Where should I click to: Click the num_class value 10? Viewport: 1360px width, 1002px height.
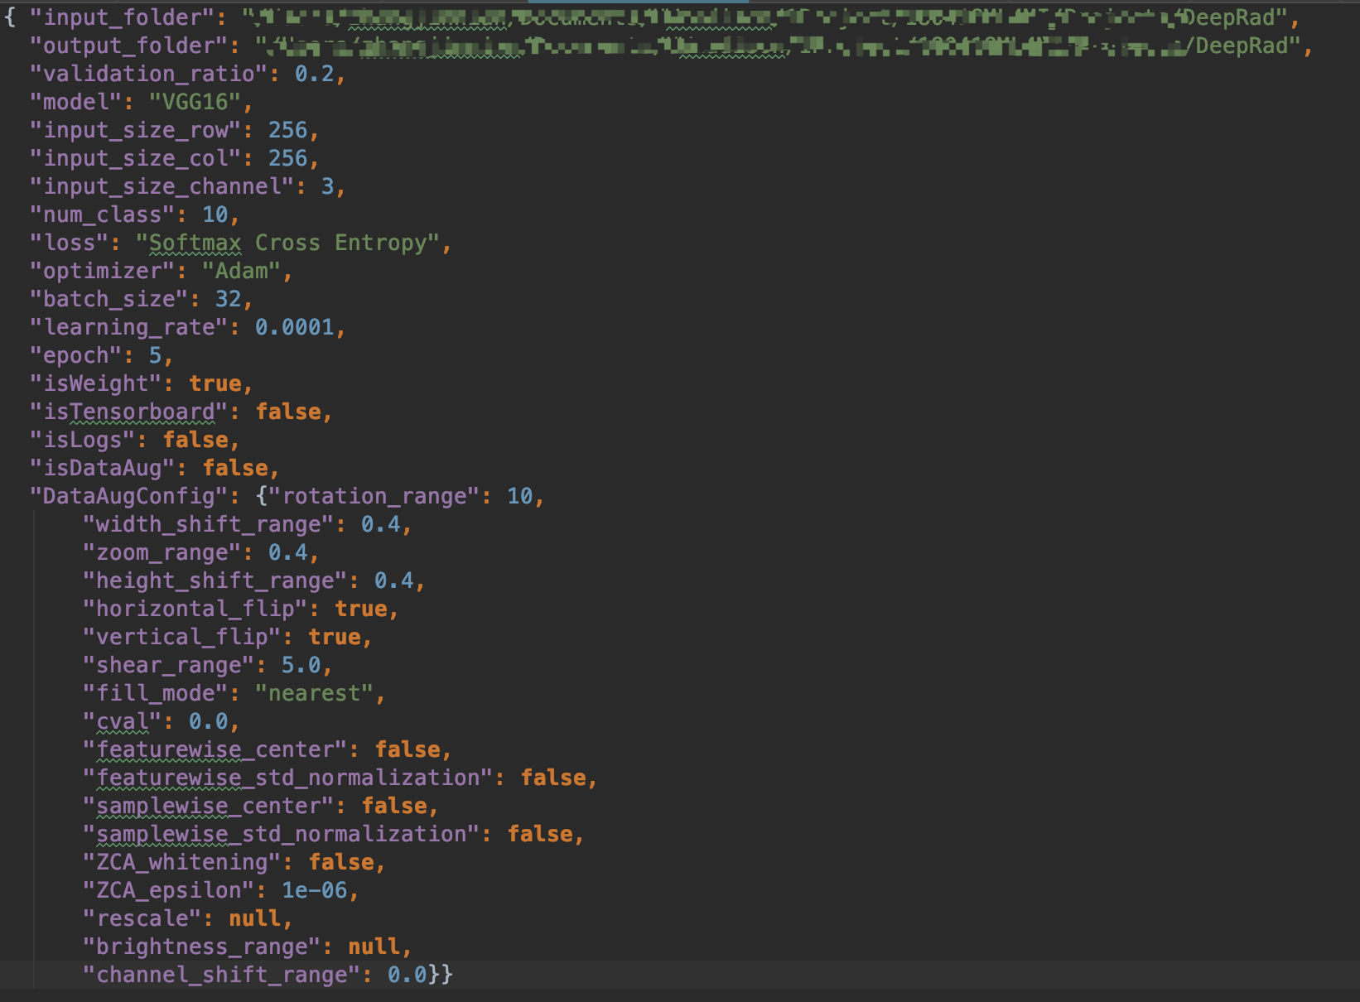pos(215,214)
